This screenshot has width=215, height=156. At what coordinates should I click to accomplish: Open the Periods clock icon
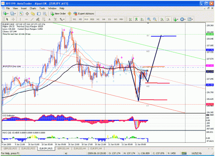[x=182, y=19]
